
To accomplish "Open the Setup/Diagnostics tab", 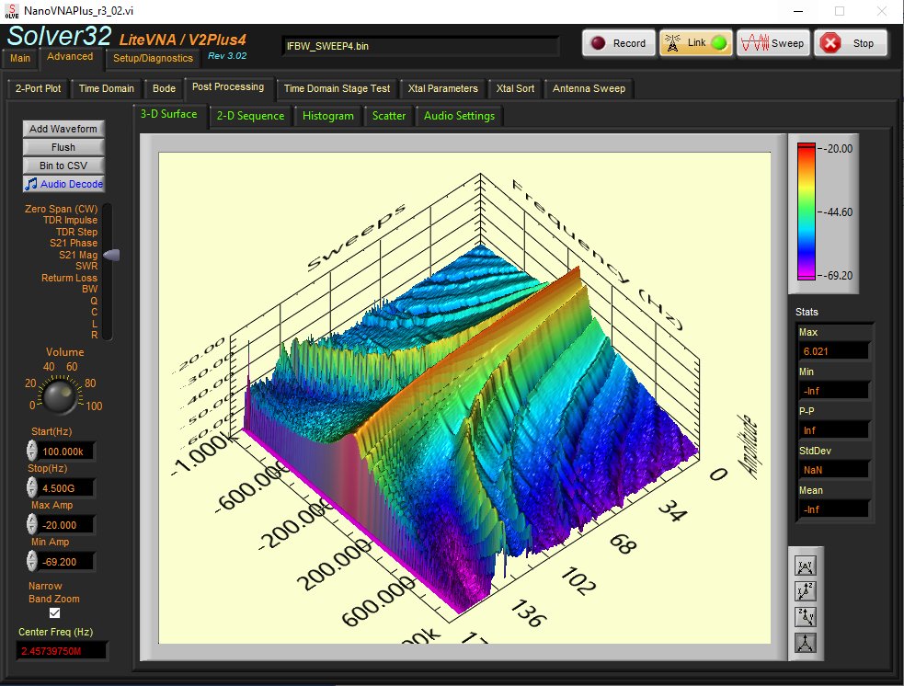I will click(153, 58).
